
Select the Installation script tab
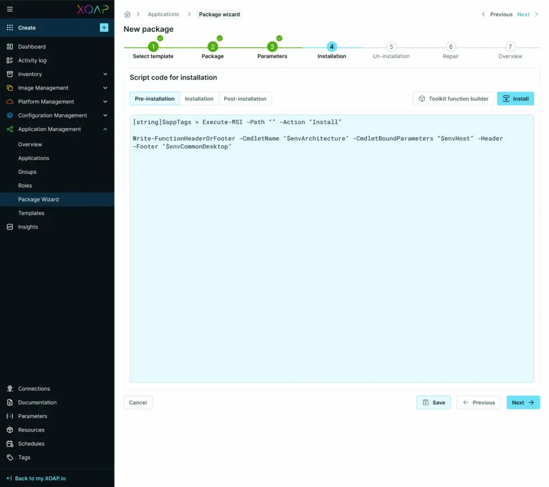tap(199, 99)
